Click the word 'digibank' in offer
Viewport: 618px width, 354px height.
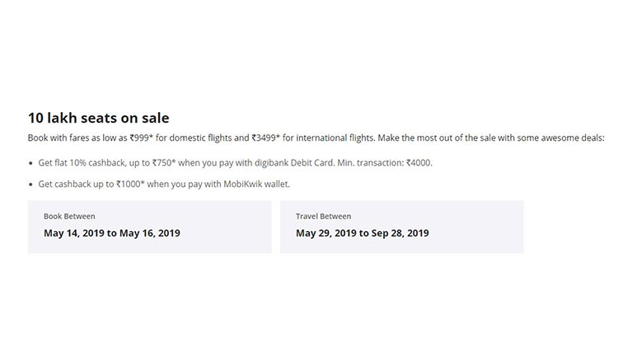click(272, 163)
